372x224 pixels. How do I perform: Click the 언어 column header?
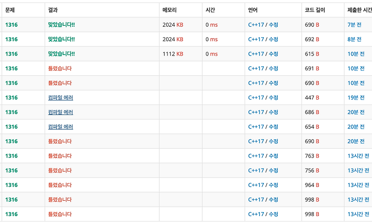pos(253,10)
